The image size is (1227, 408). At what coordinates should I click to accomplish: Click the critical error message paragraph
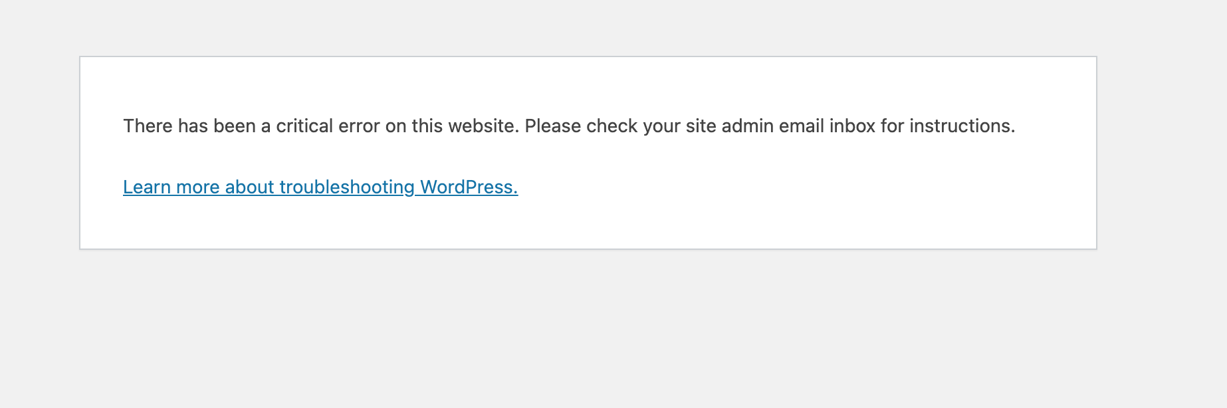pos(569,126)
